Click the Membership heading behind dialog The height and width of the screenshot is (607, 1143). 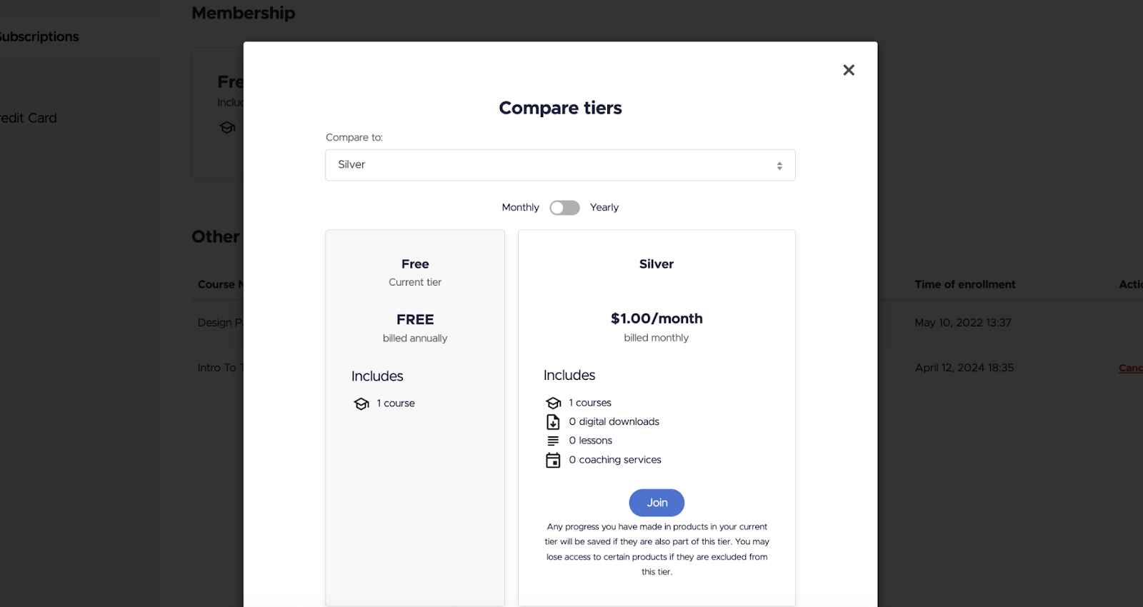point(243,13)
